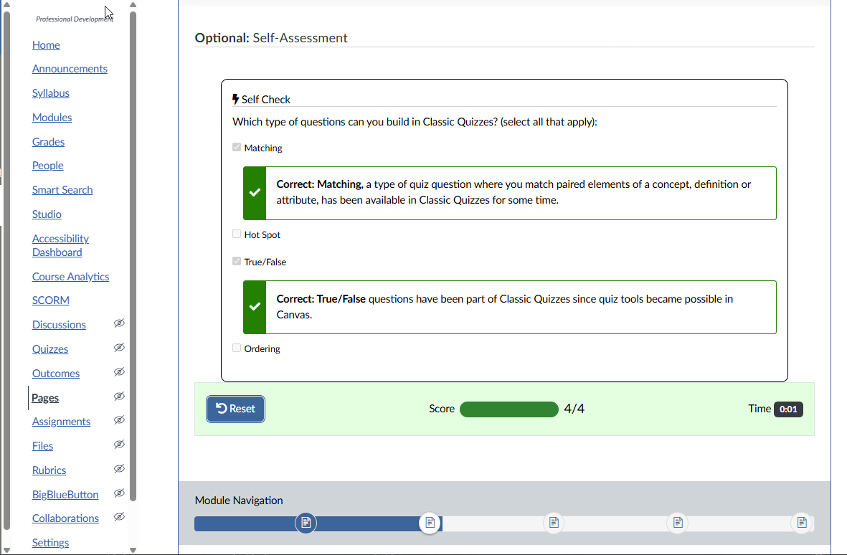This screenshot has height=555, width=847.
Task: Open the Smart Search link
Action: pos(62,190)
